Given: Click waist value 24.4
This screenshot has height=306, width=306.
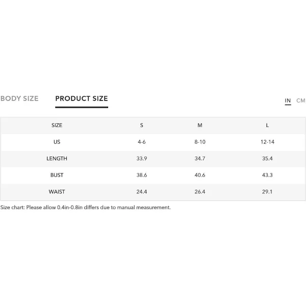Looking at the screenshot, I should click(142, 192).
